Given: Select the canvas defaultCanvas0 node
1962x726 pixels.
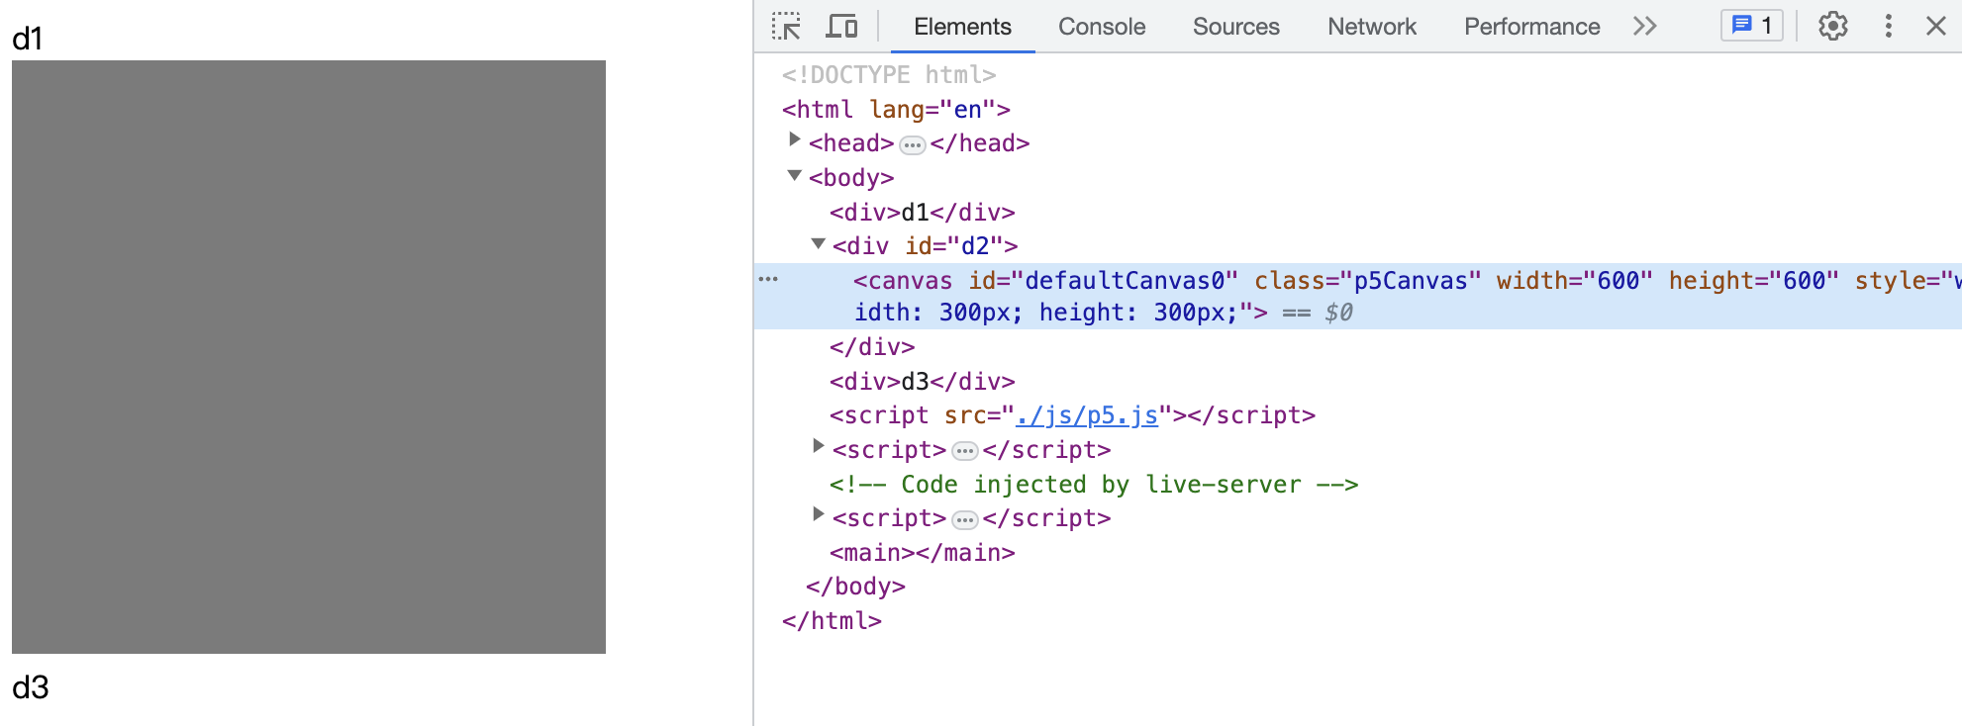Looking at the screenshot, I should 1358,297.
